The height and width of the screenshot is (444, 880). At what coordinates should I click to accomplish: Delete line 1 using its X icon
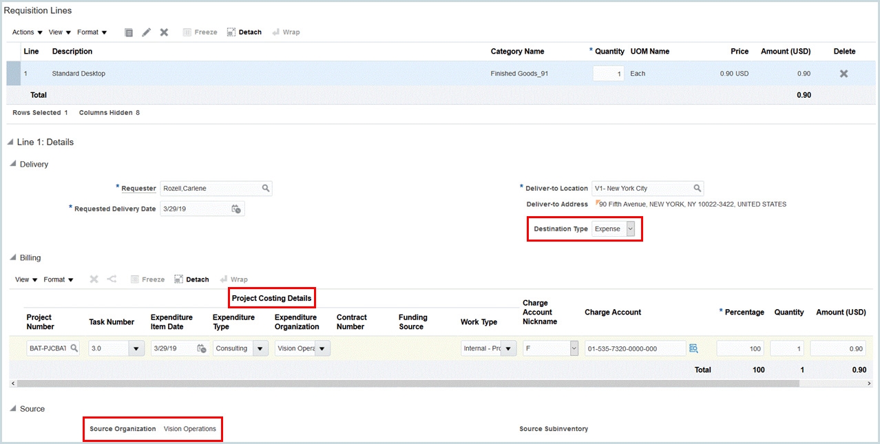[x=844, y=73]
